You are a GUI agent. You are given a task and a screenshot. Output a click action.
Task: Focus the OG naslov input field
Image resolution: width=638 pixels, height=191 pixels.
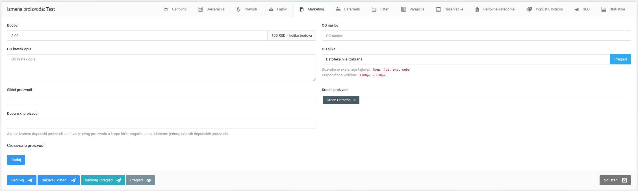click(476, 36)
